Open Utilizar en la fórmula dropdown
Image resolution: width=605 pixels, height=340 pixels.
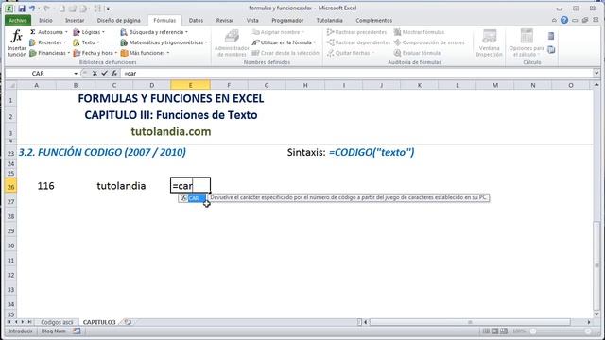click(284, 42)
